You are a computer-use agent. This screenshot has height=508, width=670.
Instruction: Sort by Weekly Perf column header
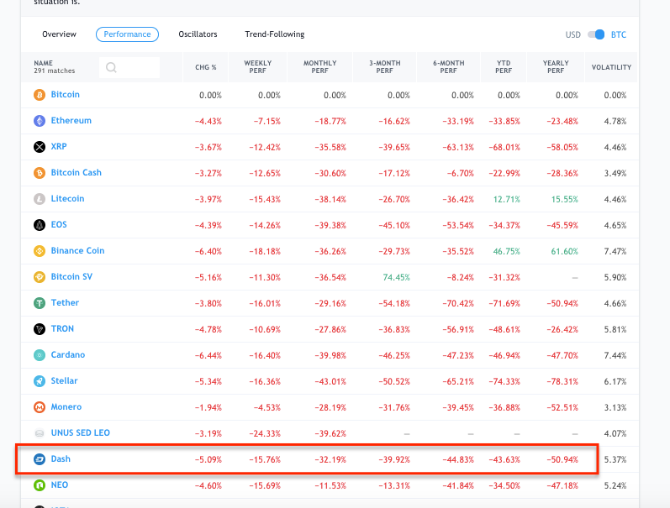coord(257,67)
